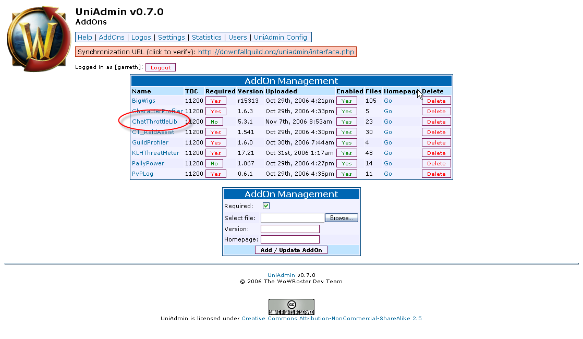Open the Help menu link
583x339 pixels.
coord(85,37)
